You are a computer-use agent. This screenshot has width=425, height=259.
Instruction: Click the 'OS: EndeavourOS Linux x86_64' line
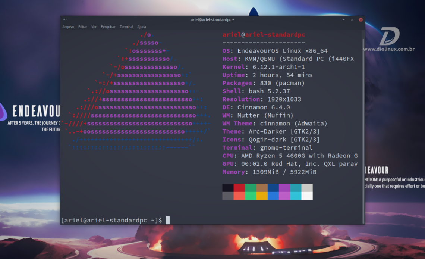(275, 51)
